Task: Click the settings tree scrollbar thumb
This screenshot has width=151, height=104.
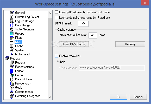Action: [x=50, y=49]
